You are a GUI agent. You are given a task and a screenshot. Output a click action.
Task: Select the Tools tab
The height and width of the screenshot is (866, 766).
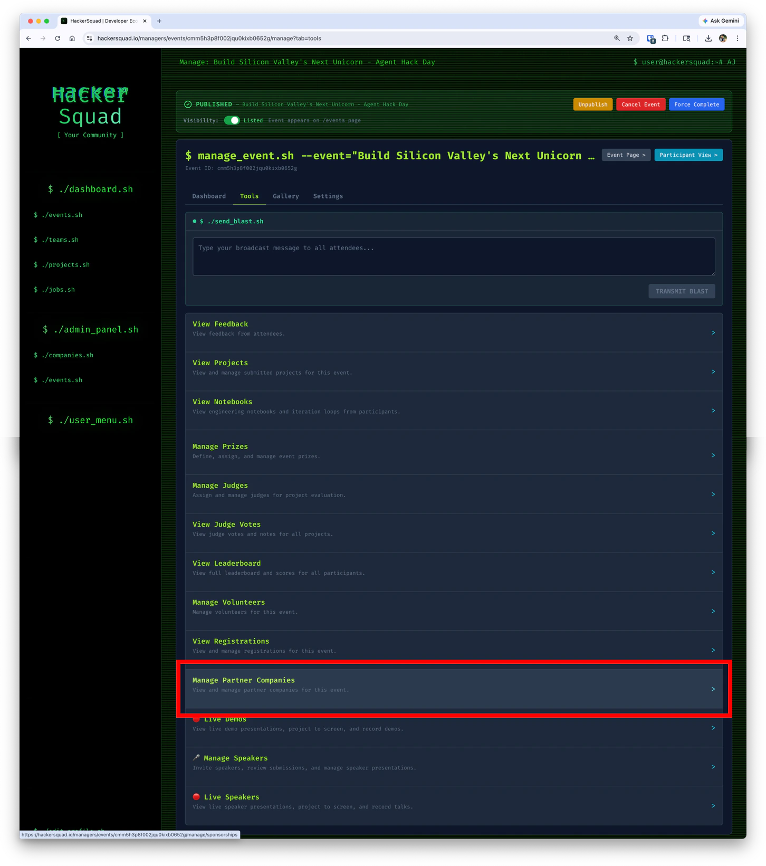coord(249,196)
